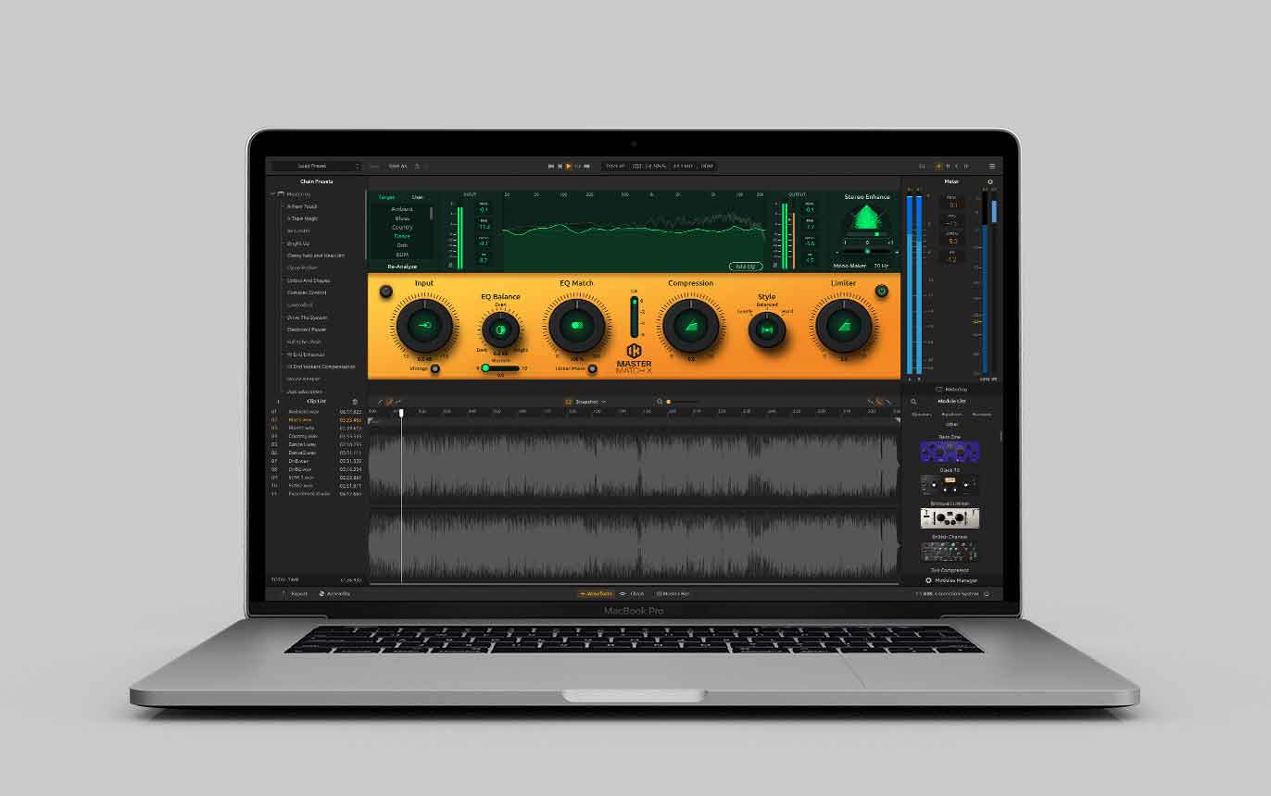The width and height of the screenshot is (1271, 796).
Task: Click the playhead marker on the waveform timeline
Action: tap(401, 413)
